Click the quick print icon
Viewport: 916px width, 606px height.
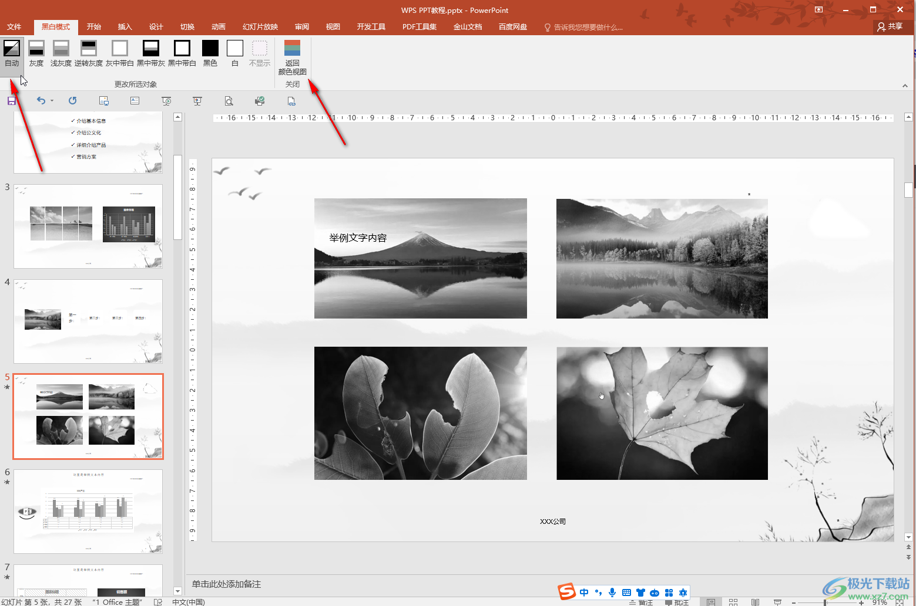[x=260, y=101]
